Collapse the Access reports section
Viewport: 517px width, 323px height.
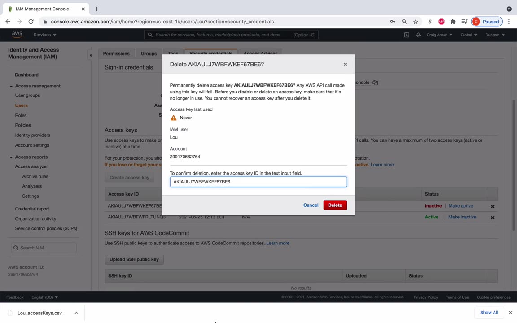11,157
